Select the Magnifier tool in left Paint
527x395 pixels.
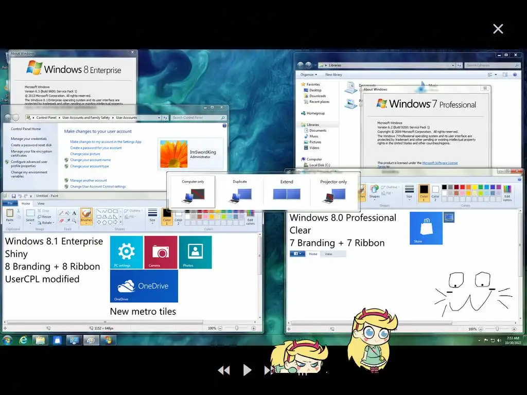coord(74,221)
